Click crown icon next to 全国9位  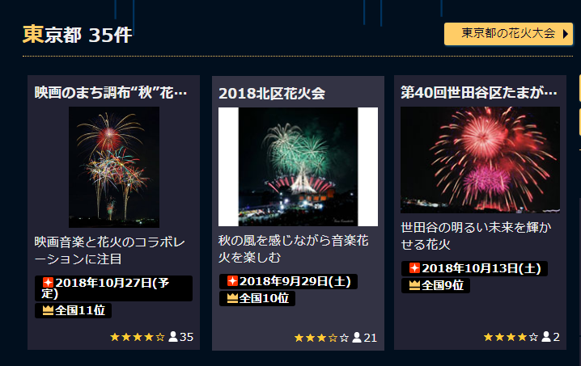pyautogui.click(x=414, y=285)
